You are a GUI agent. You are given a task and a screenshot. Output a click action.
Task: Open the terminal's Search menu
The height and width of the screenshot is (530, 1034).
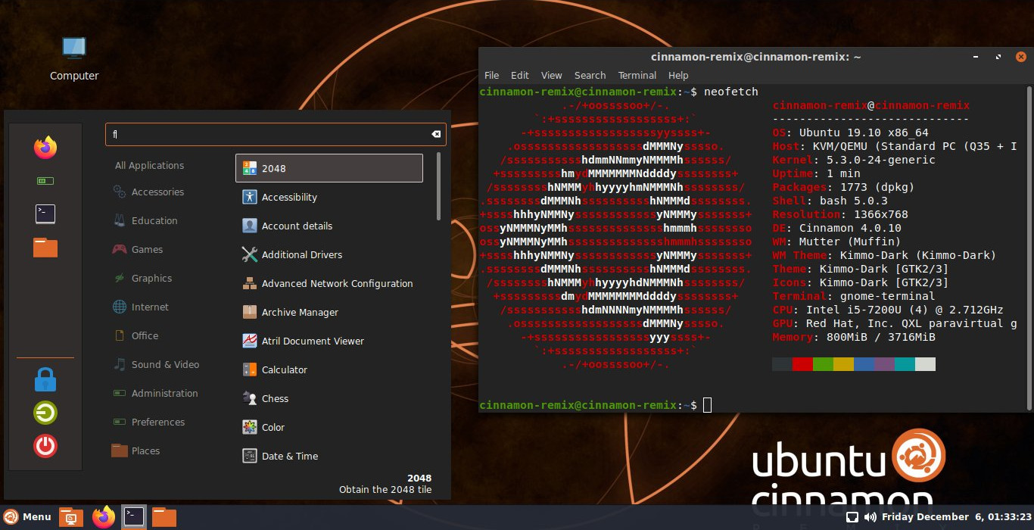coord(590,75)
